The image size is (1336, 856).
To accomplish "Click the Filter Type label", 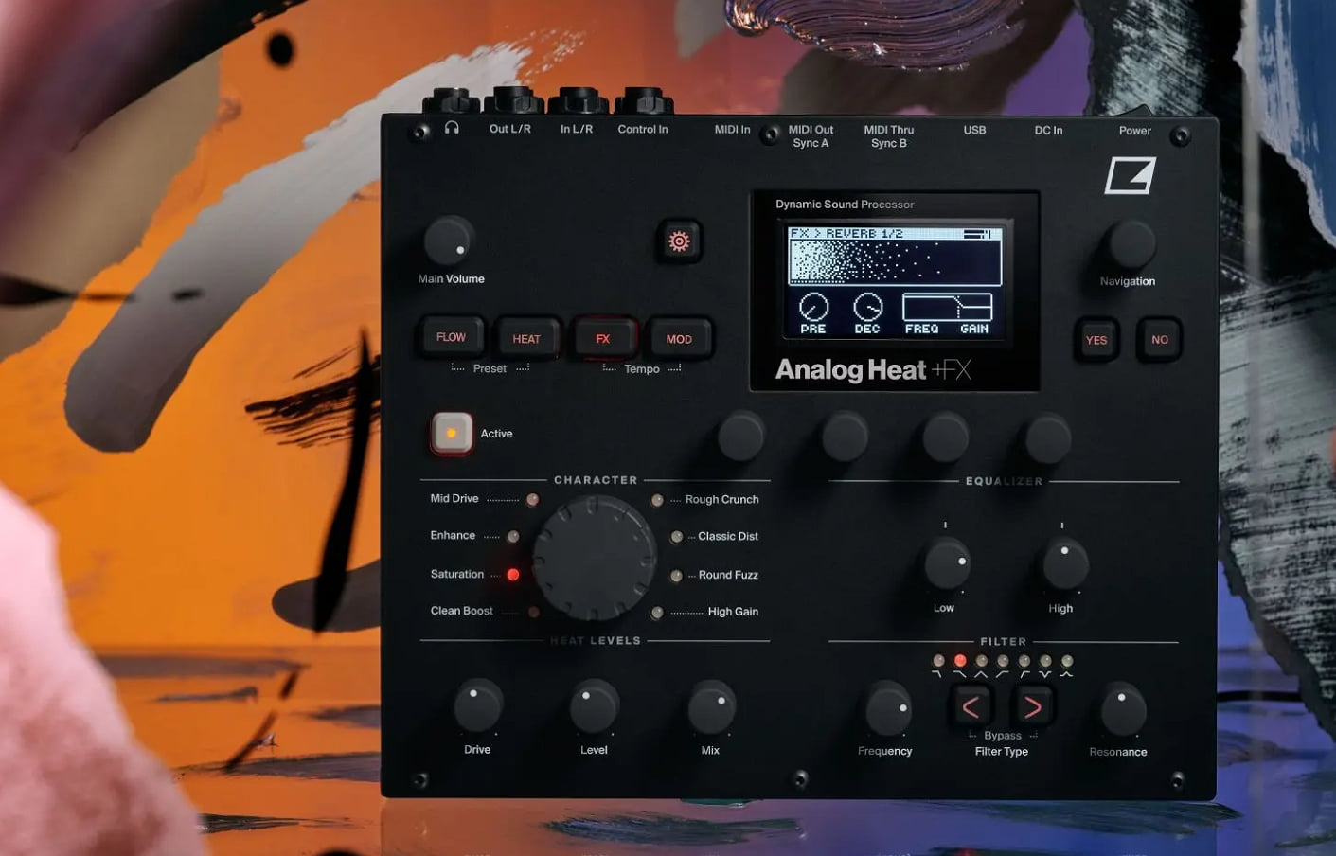I will [x=1002, y=751].
